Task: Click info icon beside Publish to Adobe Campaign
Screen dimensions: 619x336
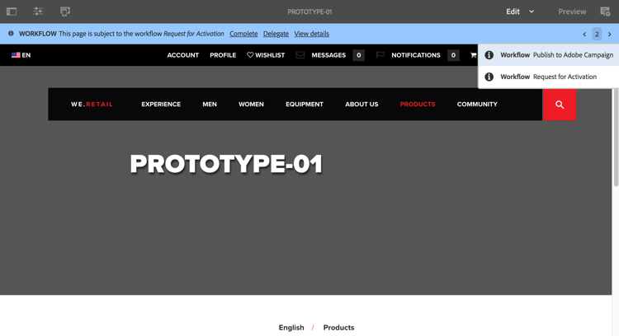Action: [x=489, y=55]
